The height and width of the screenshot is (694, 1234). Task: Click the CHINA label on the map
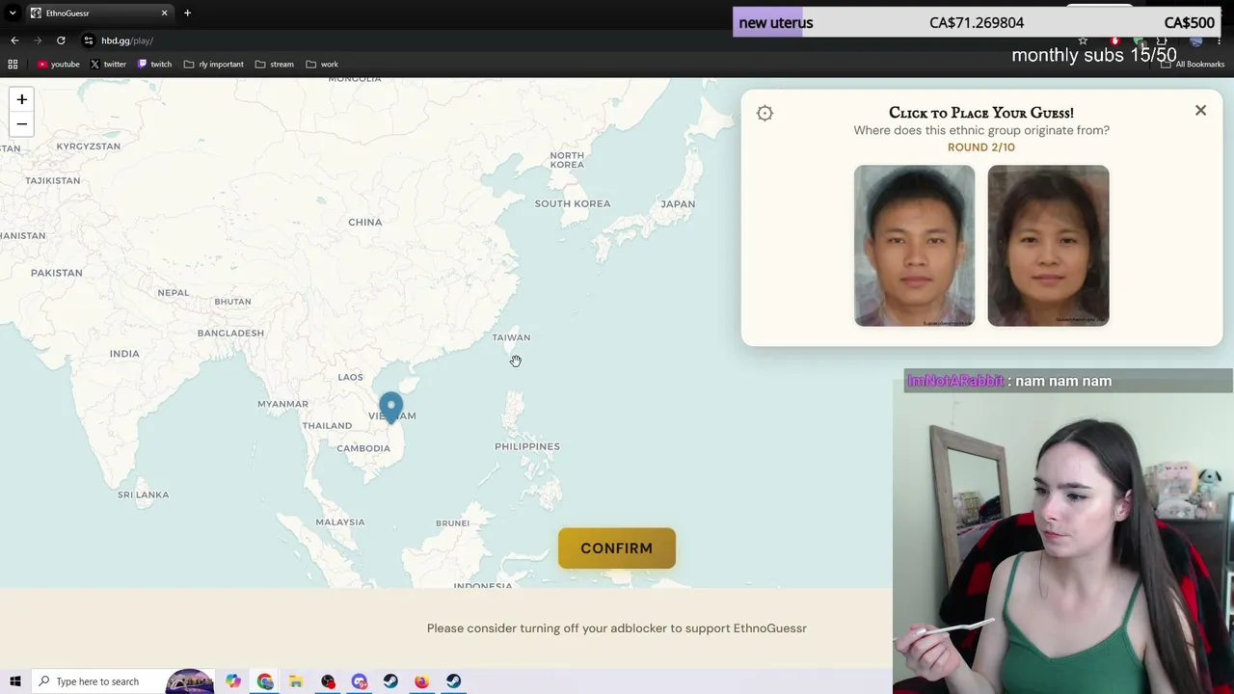(365, 223)
